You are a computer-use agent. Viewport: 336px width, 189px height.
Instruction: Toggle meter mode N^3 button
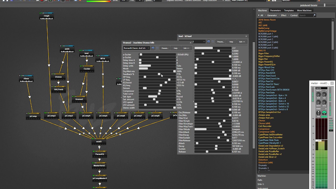click(x=331, y=130)
